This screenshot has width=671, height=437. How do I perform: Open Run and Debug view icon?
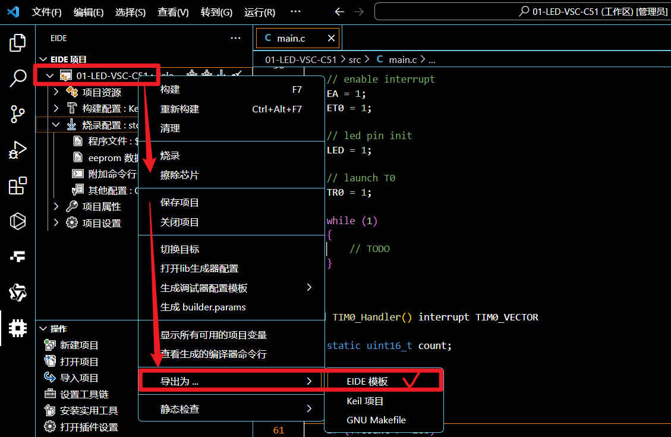[18, 150]
